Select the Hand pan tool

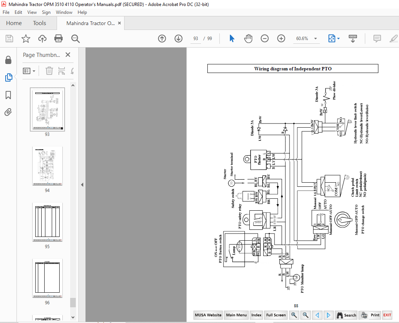coord(248,39)
